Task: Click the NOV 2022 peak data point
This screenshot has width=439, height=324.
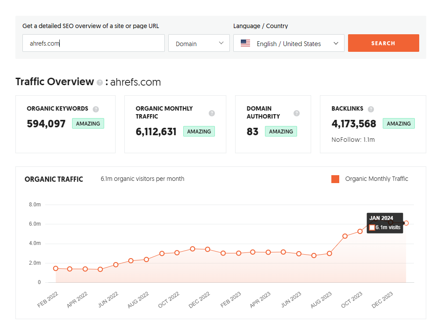Action: (x=192, y=249)
